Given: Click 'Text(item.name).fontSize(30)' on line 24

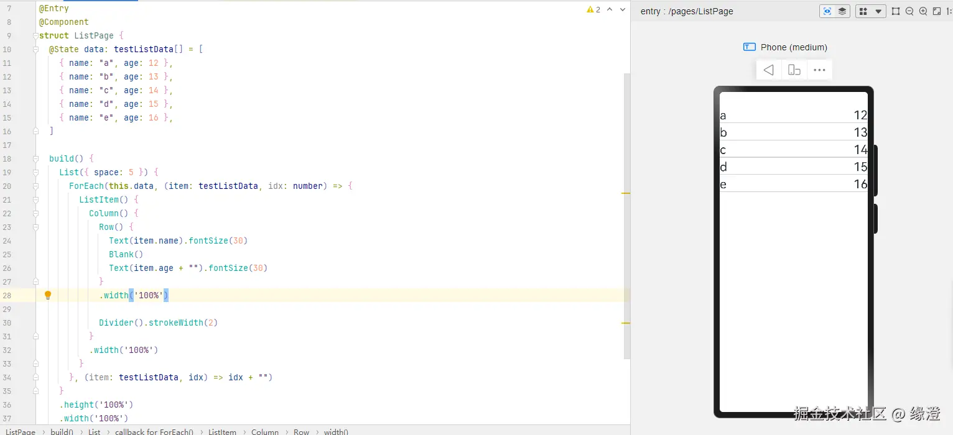Looking at the screenshot, I should [x=179, y=240].
